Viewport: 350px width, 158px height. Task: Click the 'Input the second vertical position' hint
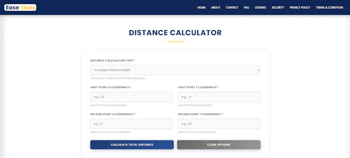point(197,132)
